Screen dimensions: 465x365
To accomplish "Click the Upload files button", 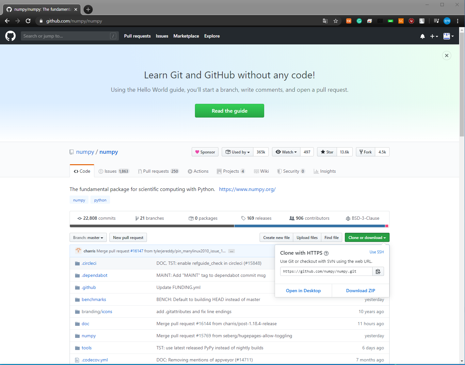I will (307, 238).
